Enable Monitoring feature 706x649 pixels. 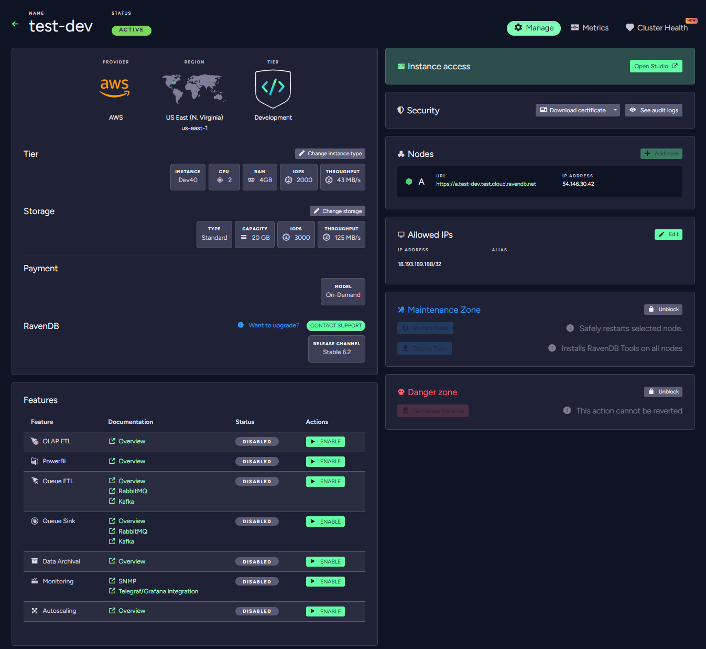pos(325,582)
